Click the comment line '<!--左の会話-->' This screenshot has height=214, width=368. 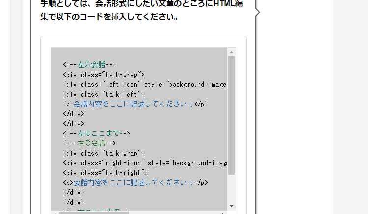(x=89, y=65)
